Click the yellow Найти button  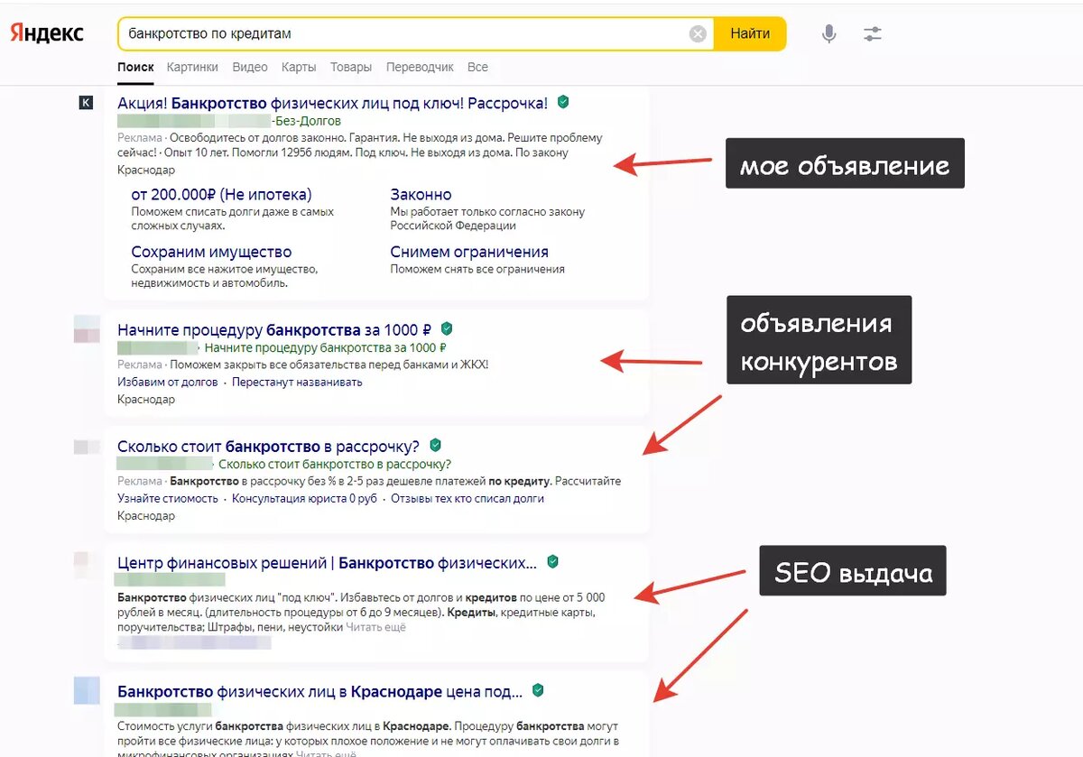pos(750,34)
